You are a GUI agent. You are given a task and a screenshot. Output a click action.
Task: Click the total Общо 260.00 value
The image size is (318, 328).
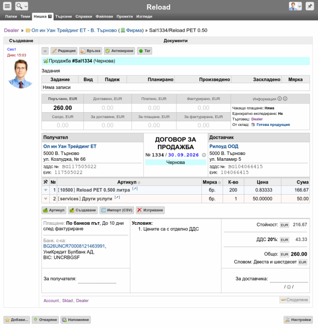[x=299, y=254]
